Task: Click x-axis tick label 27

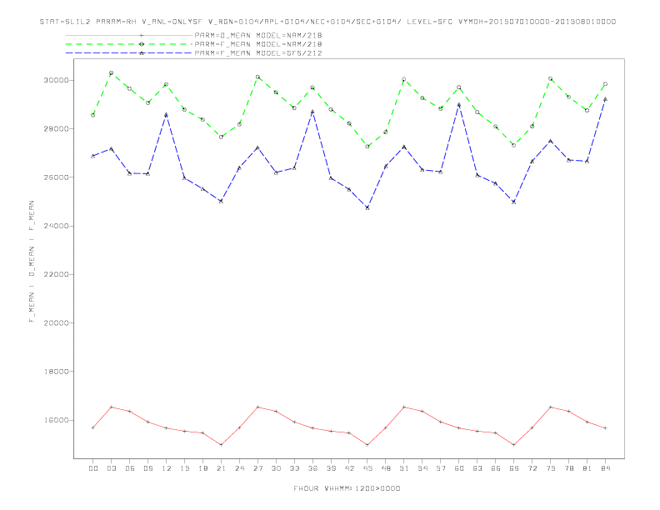Action: click(x=257, y=468)
